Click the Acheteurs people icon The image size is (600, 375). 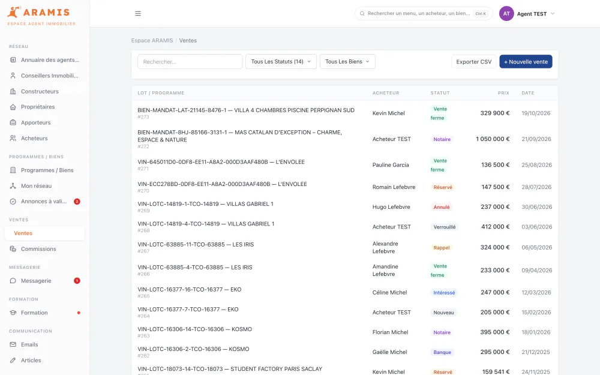click(13, 138)
